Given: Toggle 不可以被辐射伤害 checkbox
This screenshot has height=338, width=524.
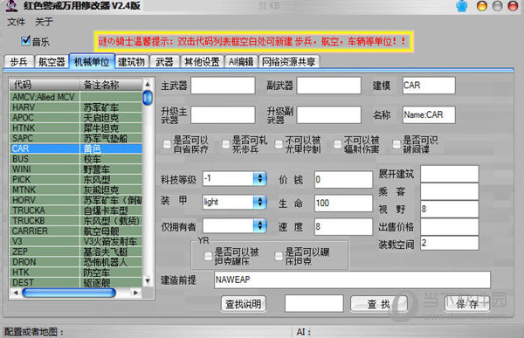Looking at the screenshot, I should click(338, 144).
